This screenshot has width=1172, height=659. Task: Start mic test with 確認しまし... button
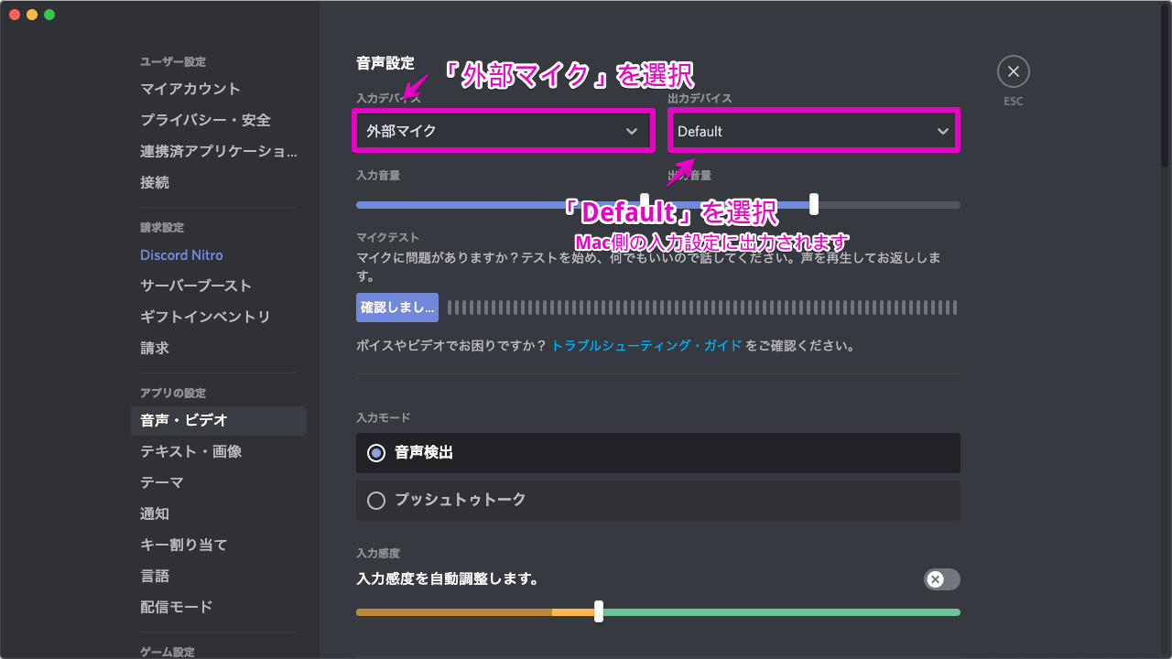click(397, 308)
